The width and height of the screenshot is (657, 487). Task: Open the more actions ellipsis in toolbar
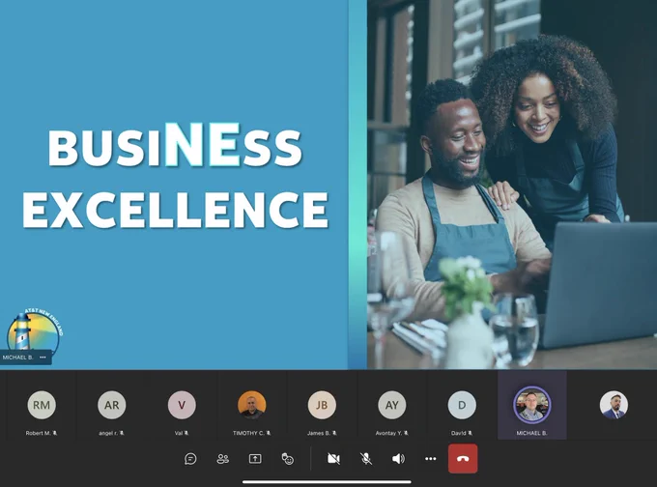click(x=430, y=459)
